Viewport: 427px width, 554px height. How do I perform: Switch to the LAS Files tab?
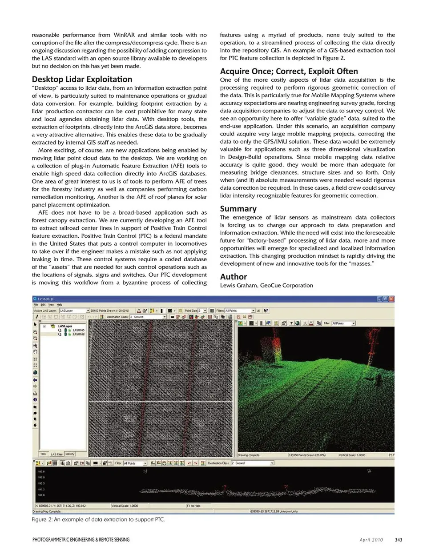tap(56, 454)
